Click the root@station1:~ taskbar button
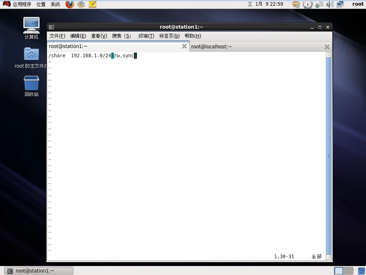This screenshot has width=366, height=275. point(39,271)
